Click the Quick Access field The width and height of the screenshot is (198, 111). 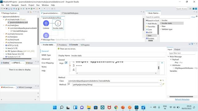coord(182,9)
